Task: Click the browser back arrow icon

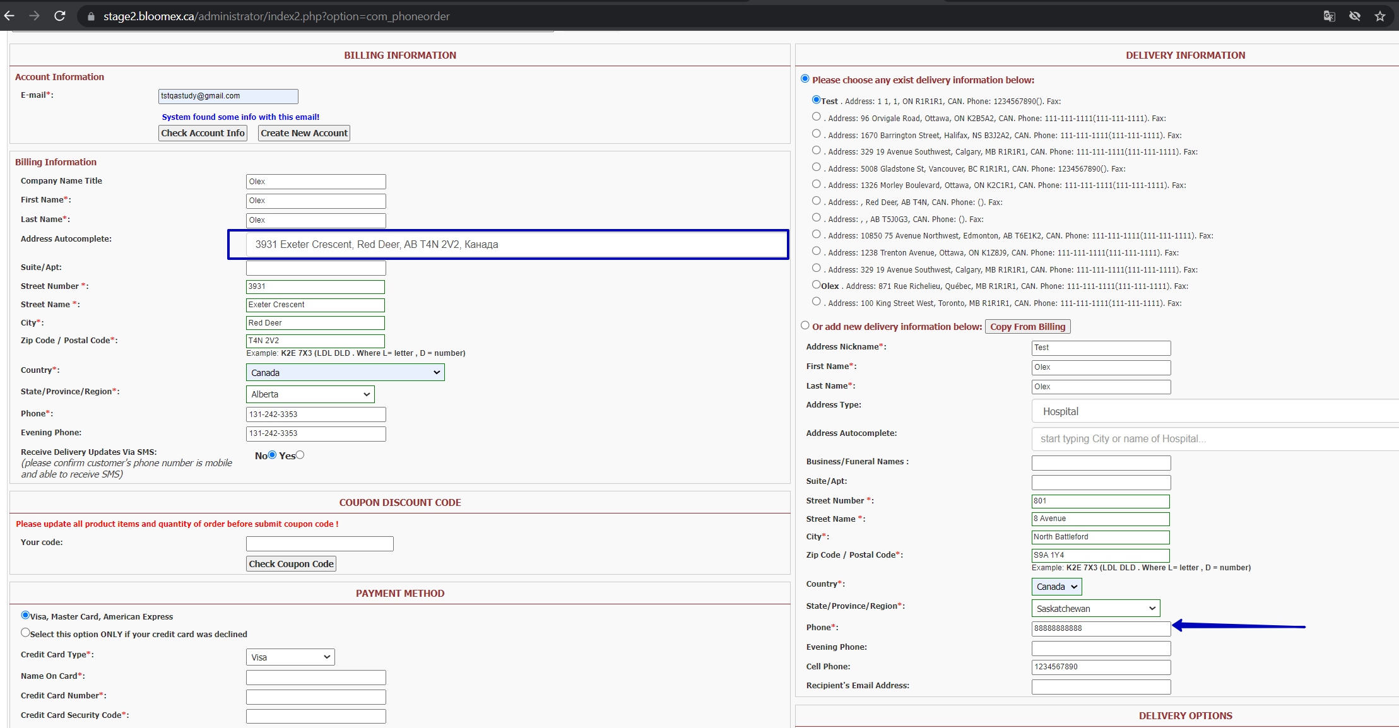Action: (x=9, y=16)
